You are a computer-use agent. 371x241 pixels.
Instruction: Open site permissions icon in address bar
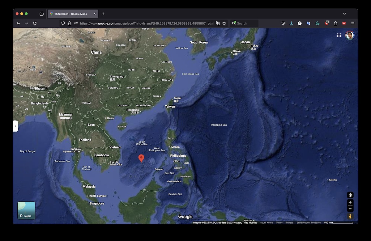76,23
